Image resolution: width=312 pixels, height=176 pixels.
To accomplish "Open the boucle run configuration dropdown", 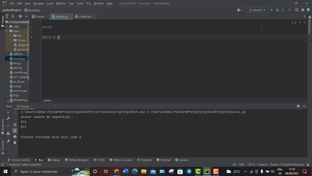I will point(257,10).
